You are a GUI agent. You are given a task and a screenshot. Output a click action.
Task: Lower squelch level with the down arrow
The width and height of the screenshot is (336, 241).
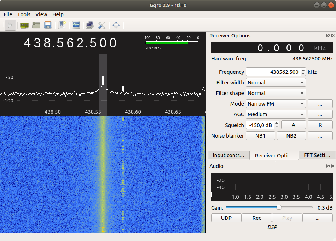(x=277, y=127)
